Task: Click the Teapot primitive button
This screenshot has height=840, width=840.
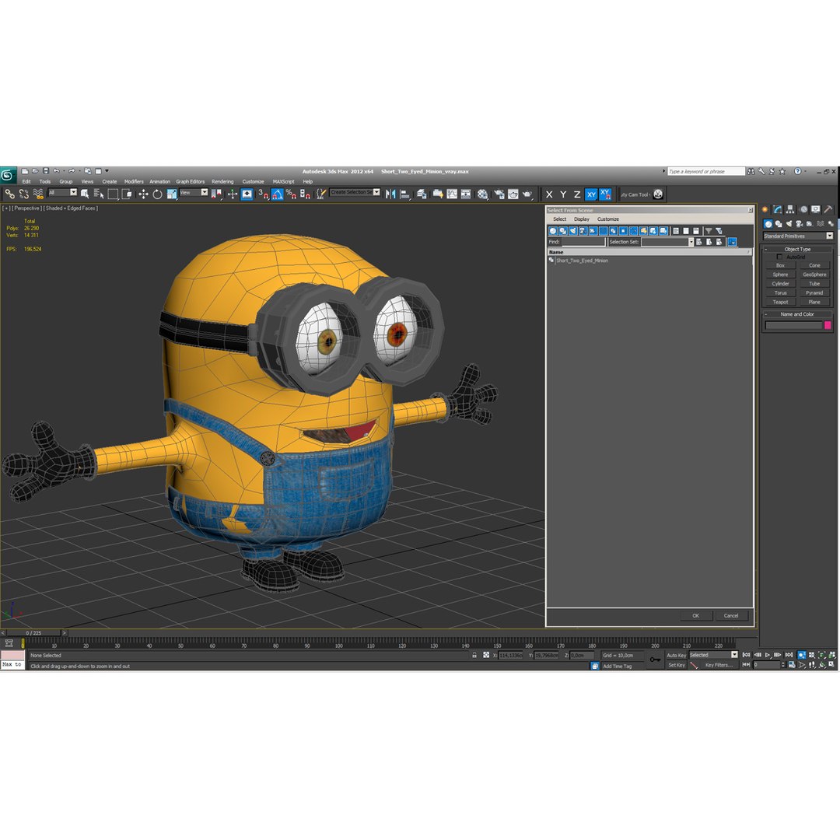Action: coord(780,302)
